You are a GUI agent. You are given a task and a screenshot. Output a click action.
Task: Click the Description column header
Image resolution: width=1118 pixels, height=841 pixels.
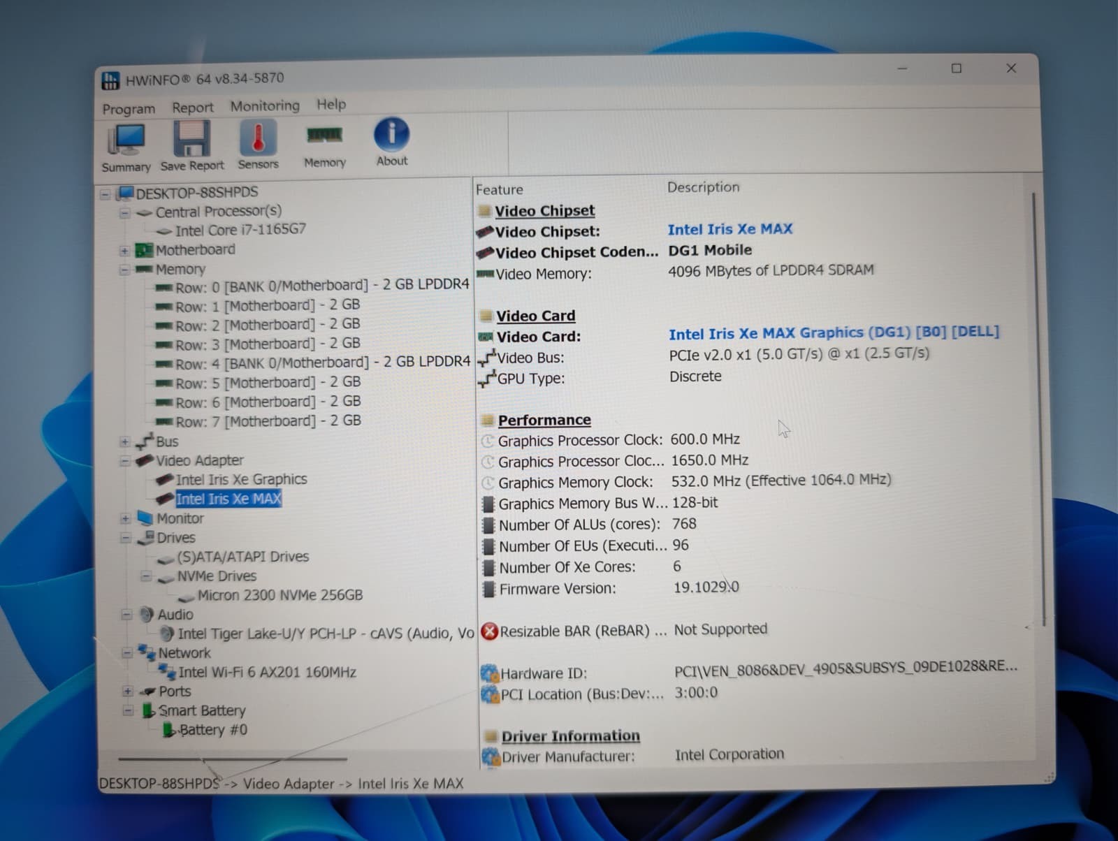703,187
